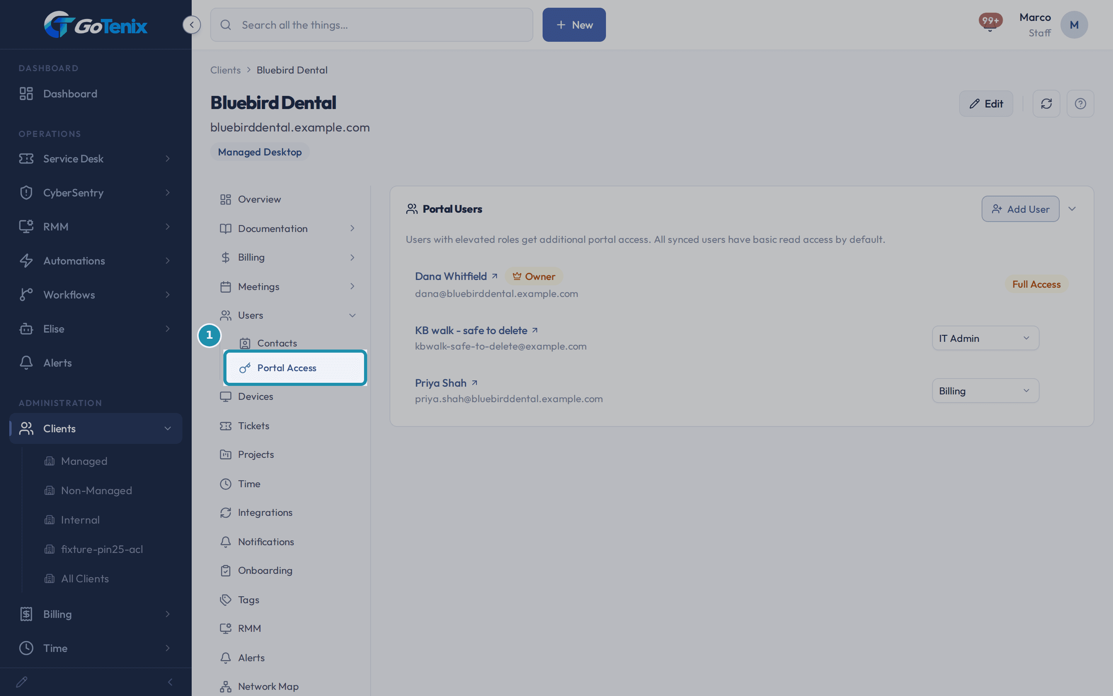Open the Projects section
1113x696 pixels.
point(289,454)
